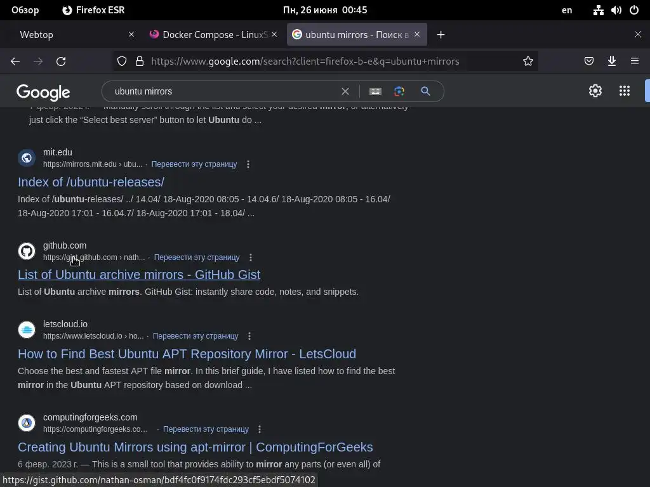Open more options for computingforgeeks.com result
Screen dimensions: 650x487
click(x=260, y=429)
